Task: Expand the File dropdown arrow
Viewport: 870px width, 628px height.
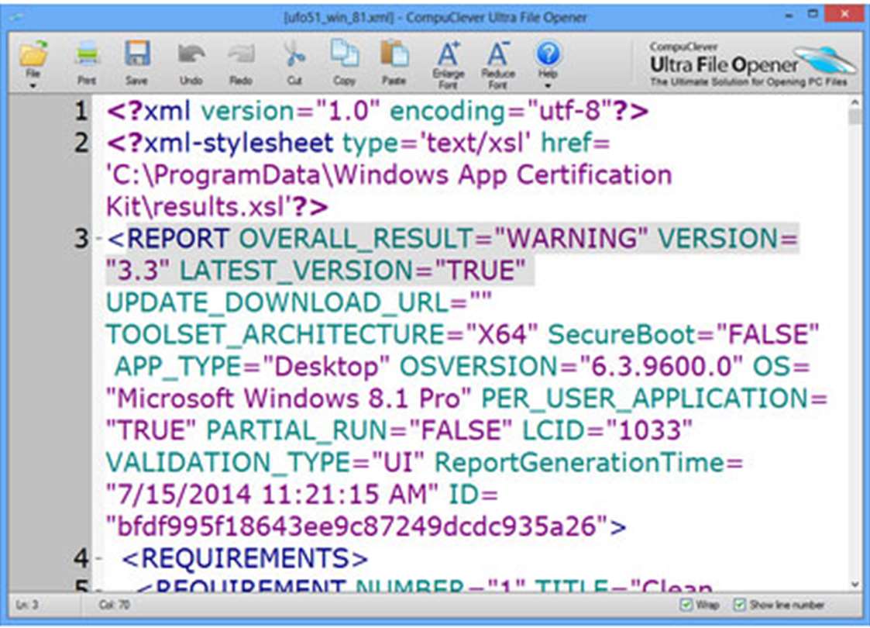Action: (33, 86)
